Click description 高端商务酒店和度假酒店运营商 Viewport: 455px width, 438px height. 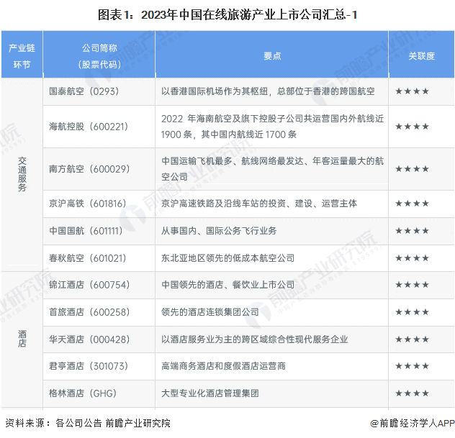click(223, 366)
